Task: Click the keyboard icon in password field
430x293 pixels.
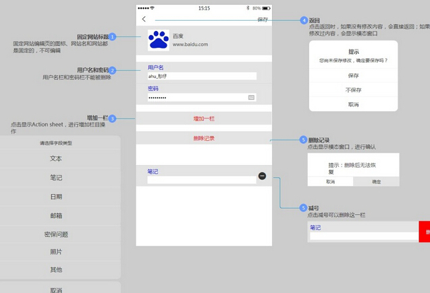Action: [x=251, y=98]
